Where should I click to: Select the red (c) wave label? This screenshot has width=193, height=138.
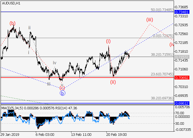pyautogui.click(x=62, y=88)
